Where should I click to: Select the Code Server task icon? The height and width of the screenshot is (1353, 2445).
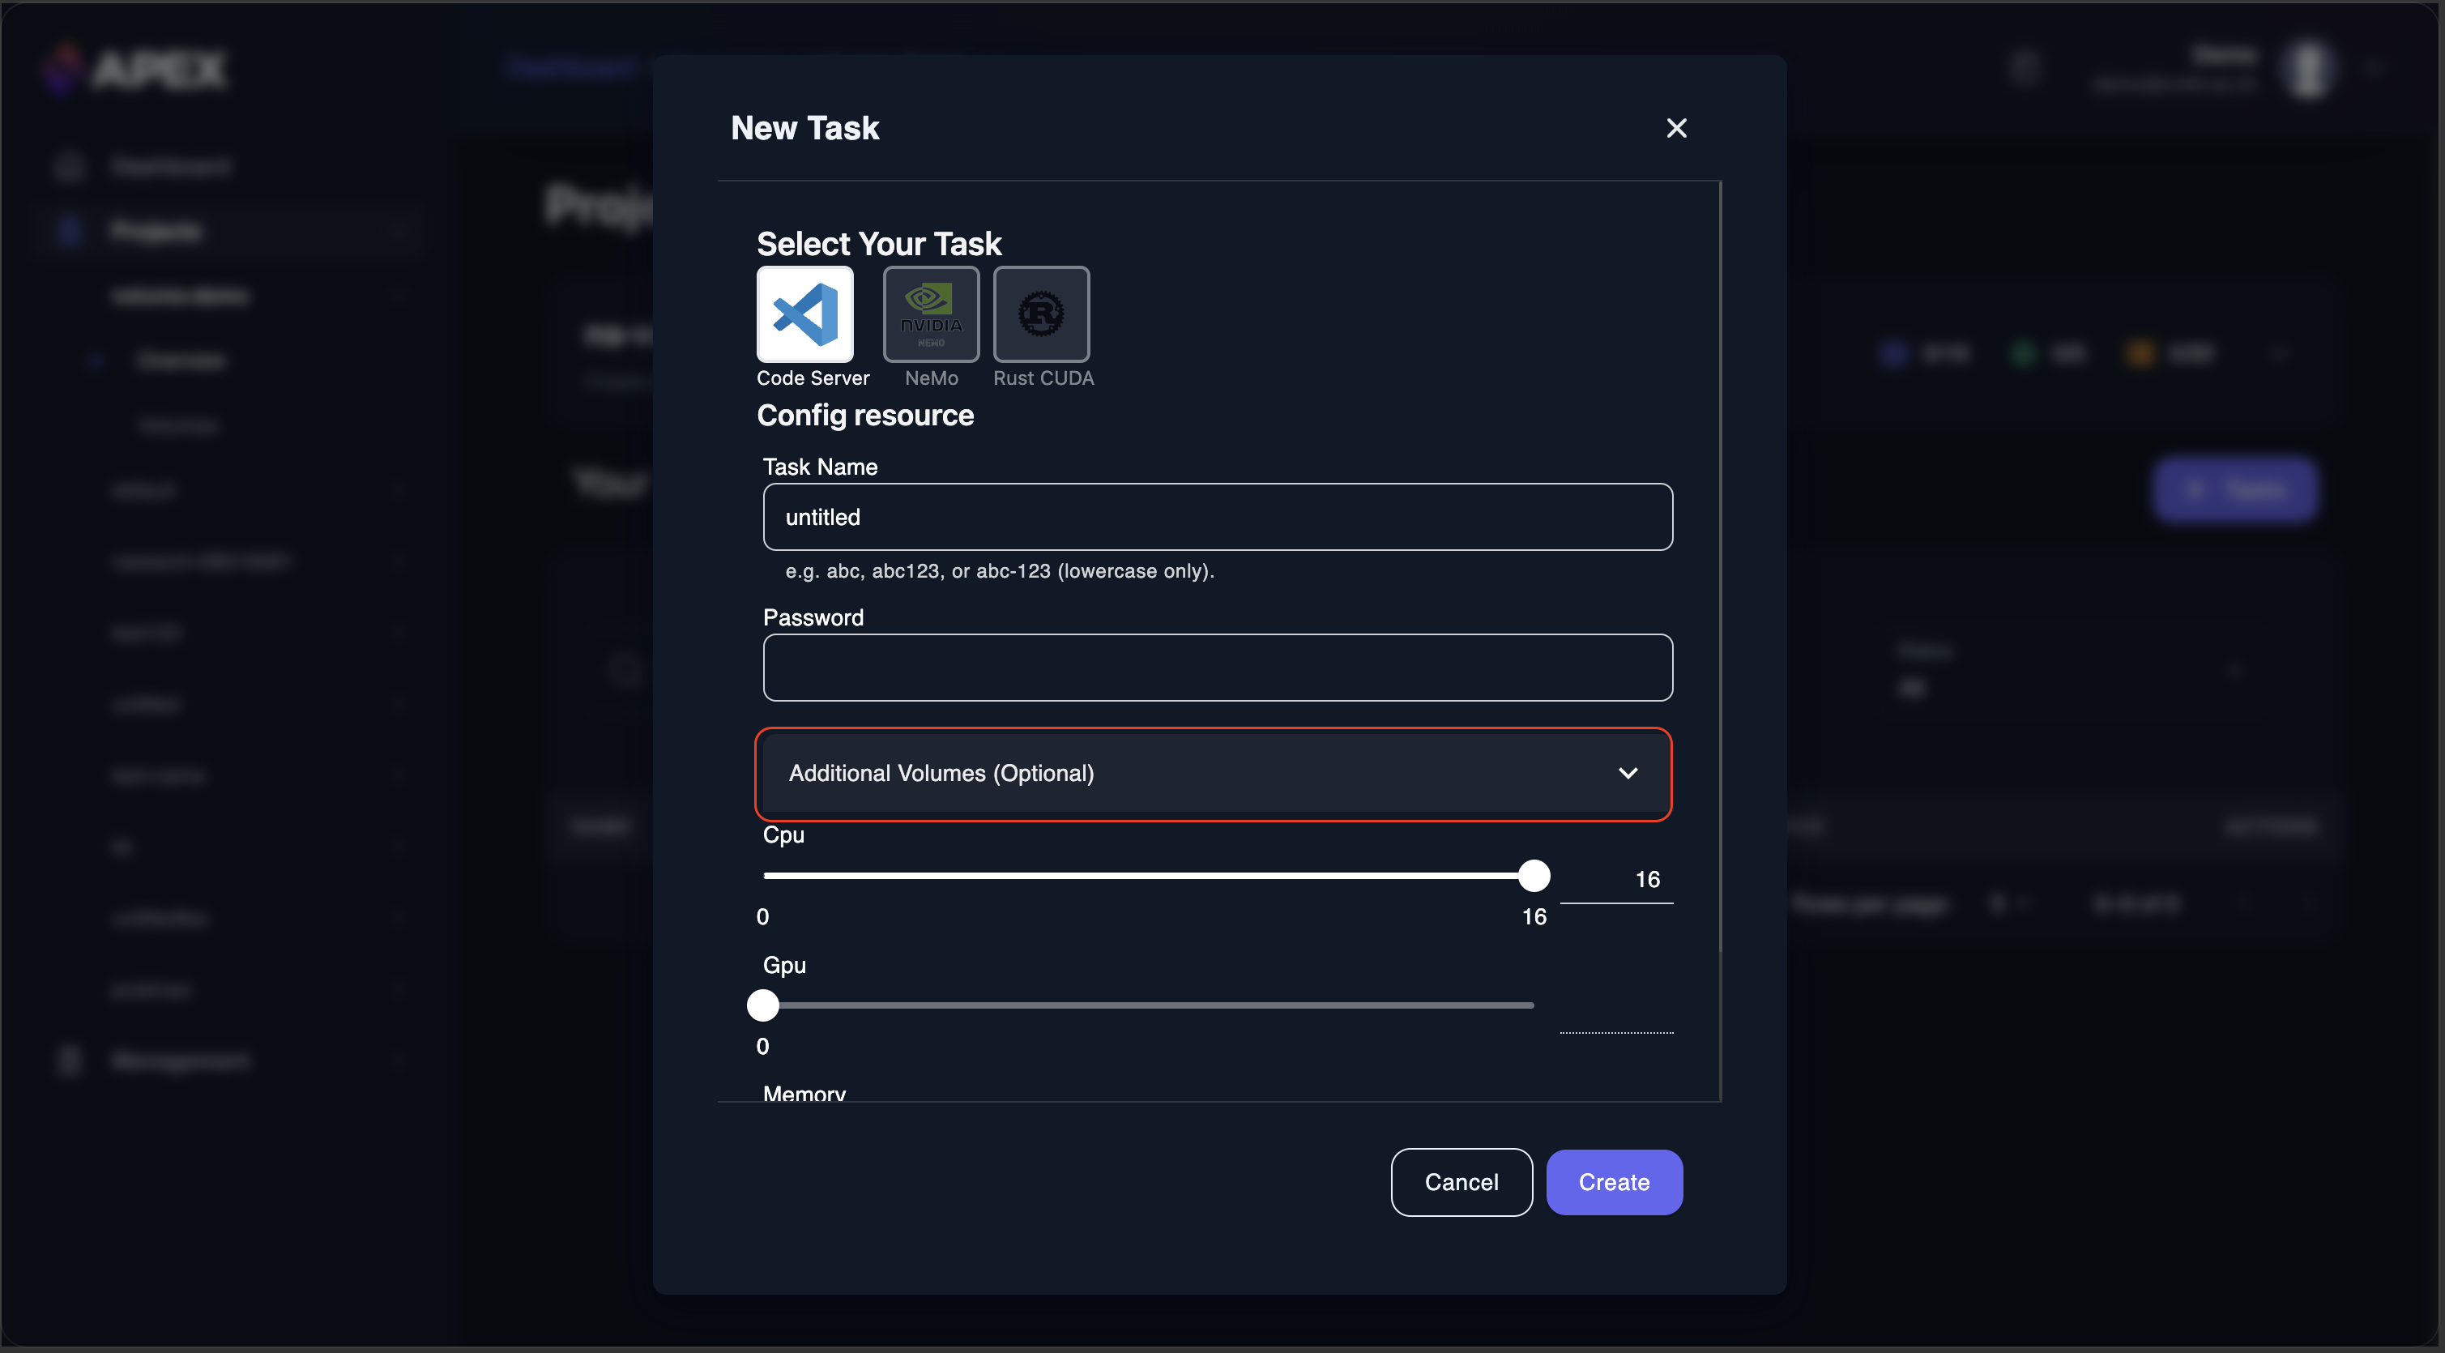click(805, 314)
